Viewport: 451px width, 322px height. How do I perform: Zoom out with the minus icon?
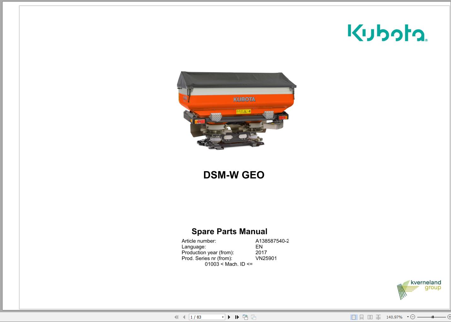[413, 317]
